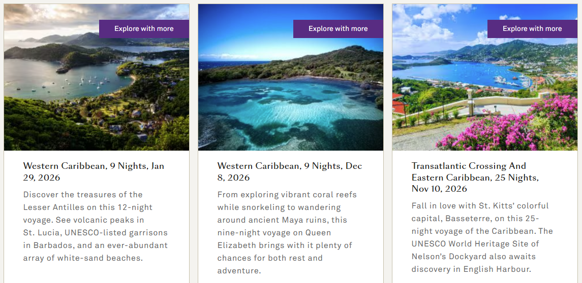Click the St. Kitts voyage description paragraph
The width and height of the screenshot is (582, 283).
coord(482,237)
